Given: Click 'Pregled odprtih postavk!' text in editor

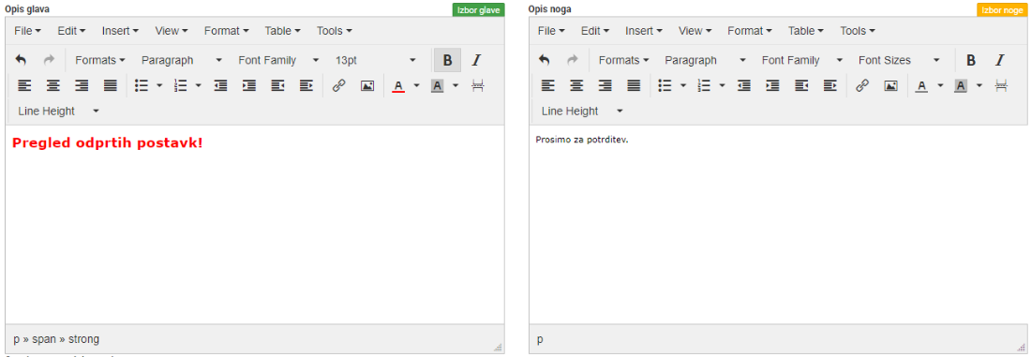Looking at the screenshot, I should (108, 142).
